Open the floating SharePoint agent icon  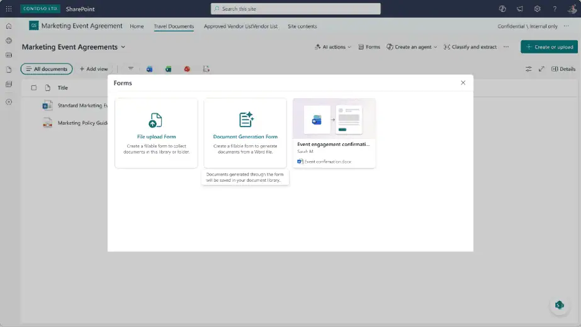point(560,305)
